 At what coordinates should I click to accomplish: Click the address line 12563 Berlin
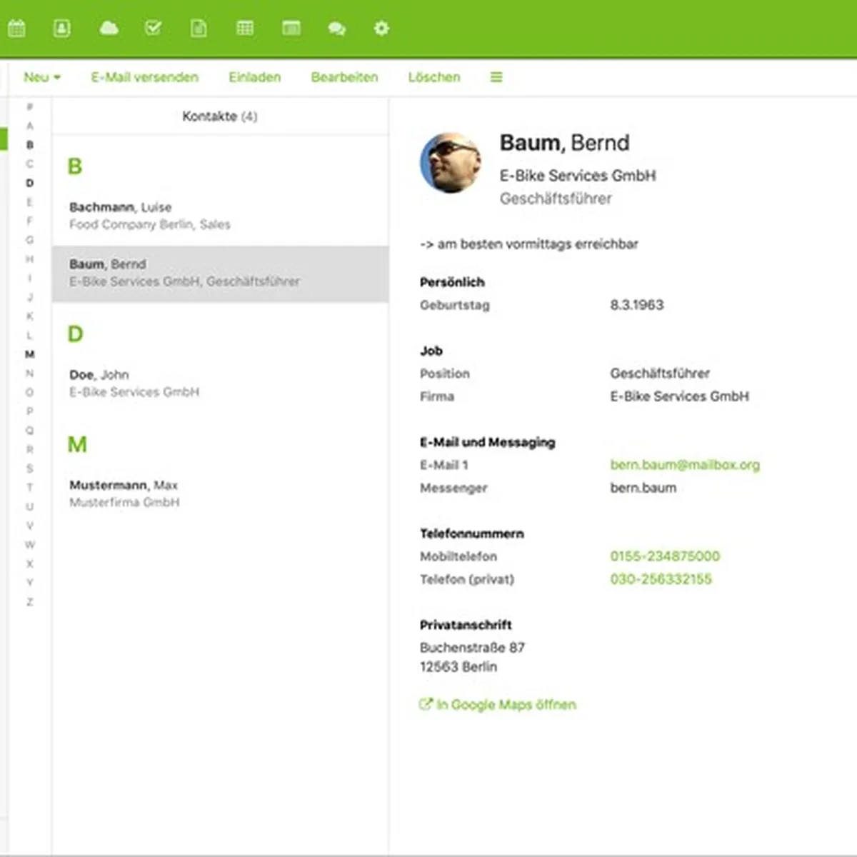(x=458, y=667)
